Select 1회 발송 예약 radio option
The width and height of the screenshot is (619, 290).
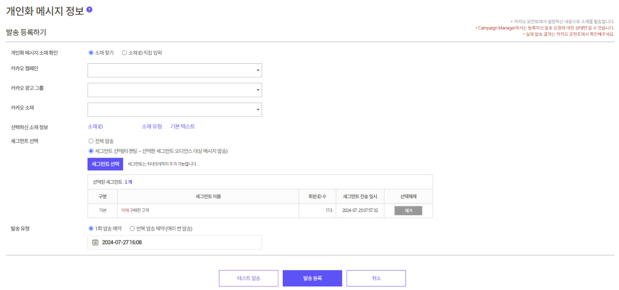click(91, 228)
